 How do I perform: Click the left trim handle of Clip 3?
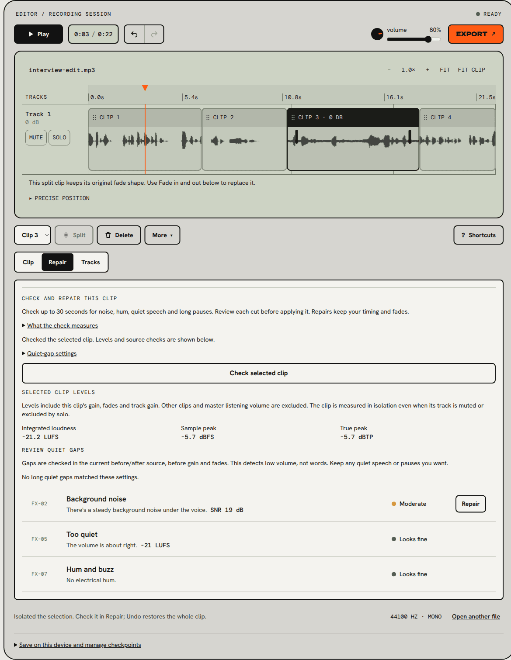point(296,137)
